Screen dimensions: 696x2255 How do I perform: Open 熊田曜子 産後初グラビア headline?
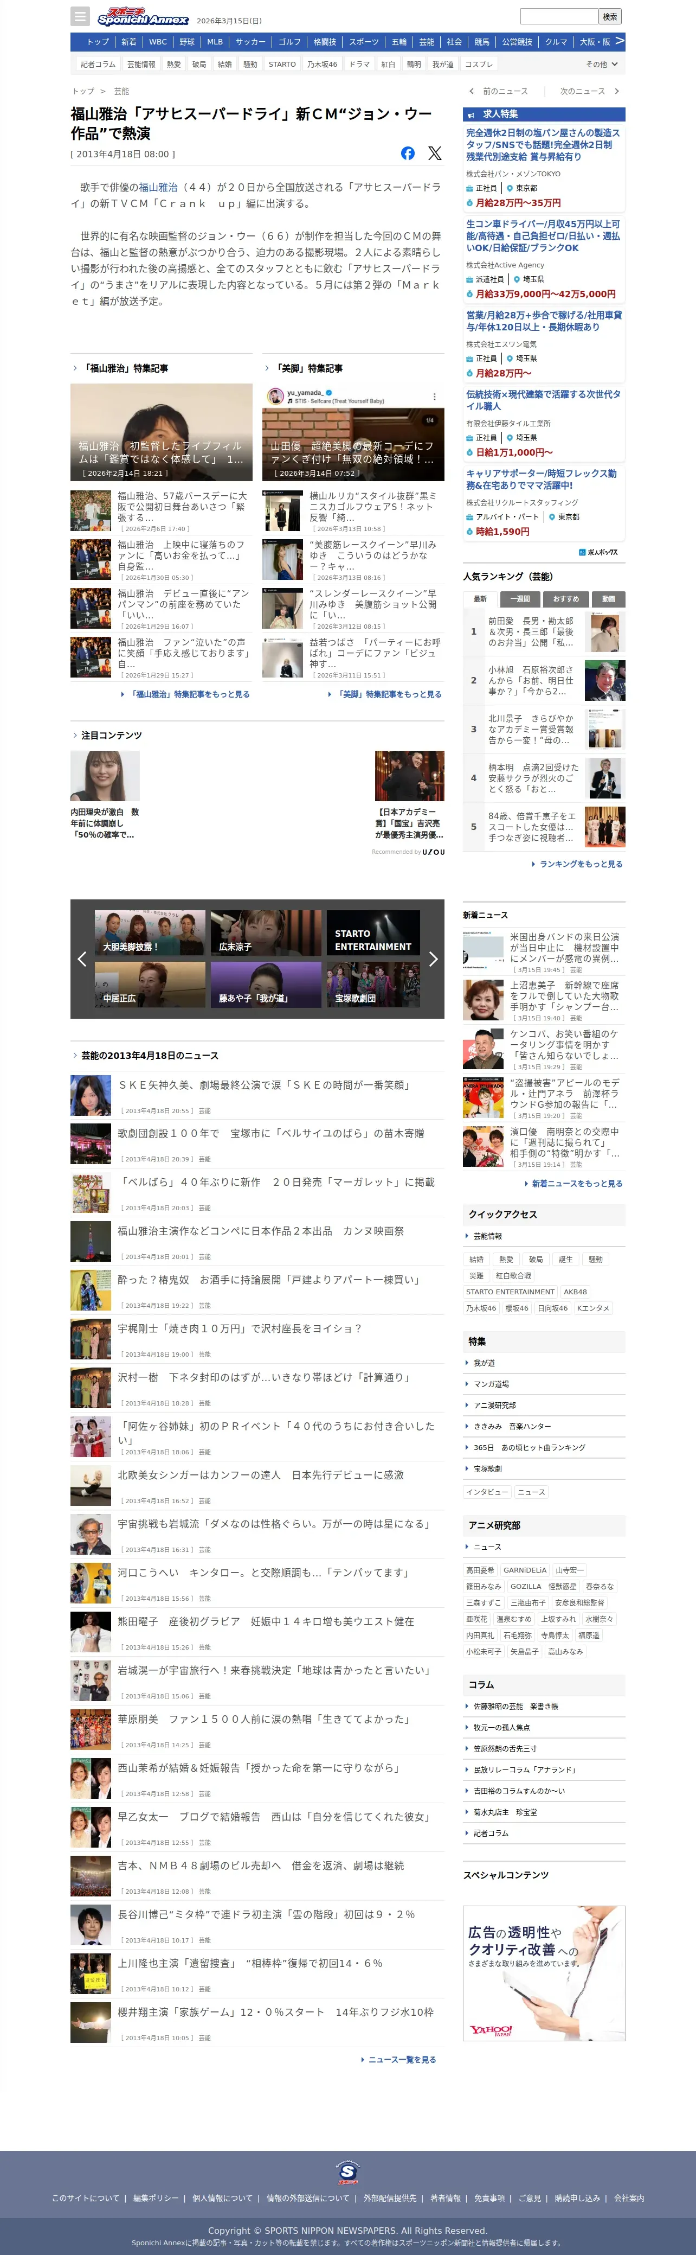266,1621
